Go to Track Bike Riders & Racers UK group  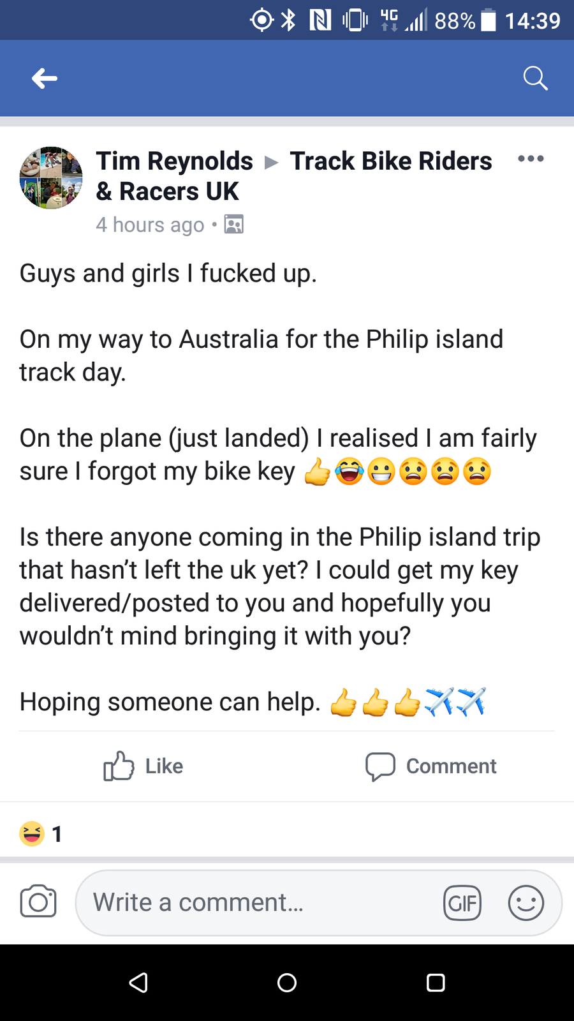(x=390, y=161)
